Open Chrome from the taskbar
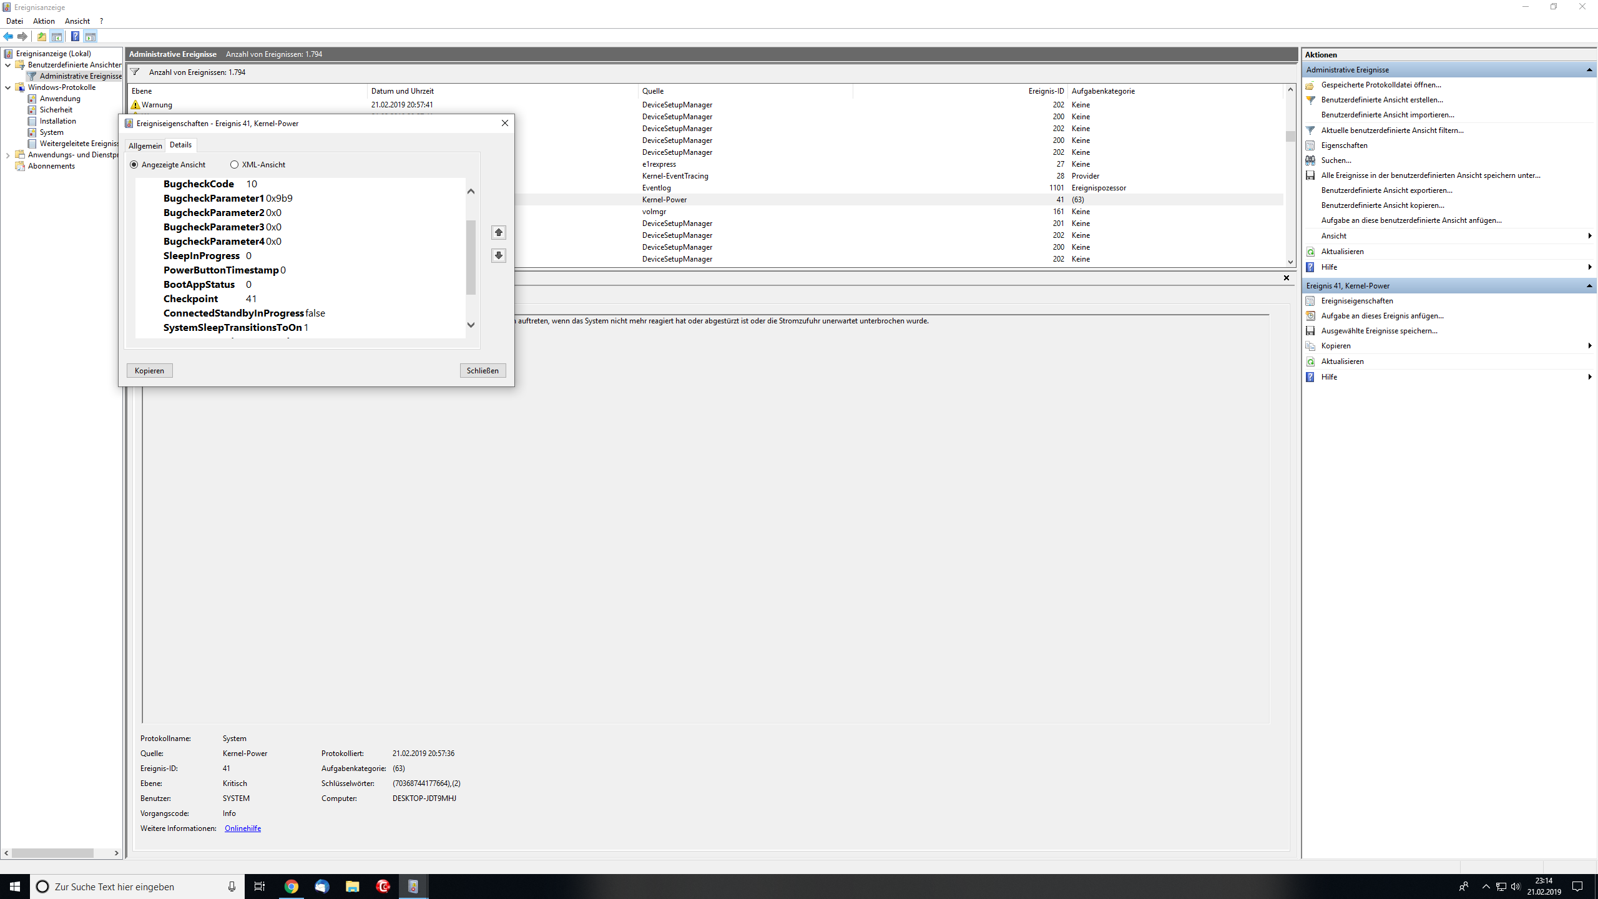The width and height of the screenshot is (1598, 899). [x=291, y=887]
